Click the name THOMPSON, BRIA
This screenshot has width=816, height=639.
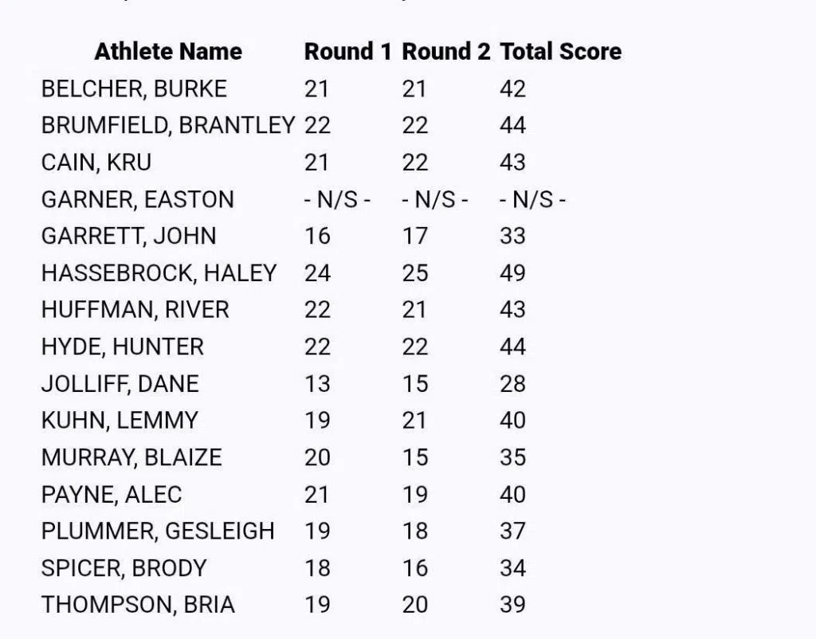[138, 605]
